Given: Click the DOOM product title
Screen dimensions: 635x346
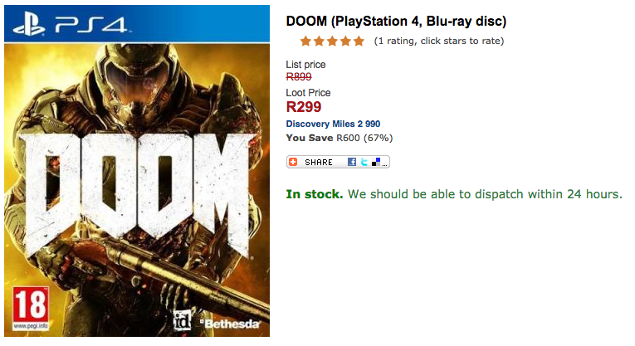Looking at the screenshot, I should (x=396, y=21).
